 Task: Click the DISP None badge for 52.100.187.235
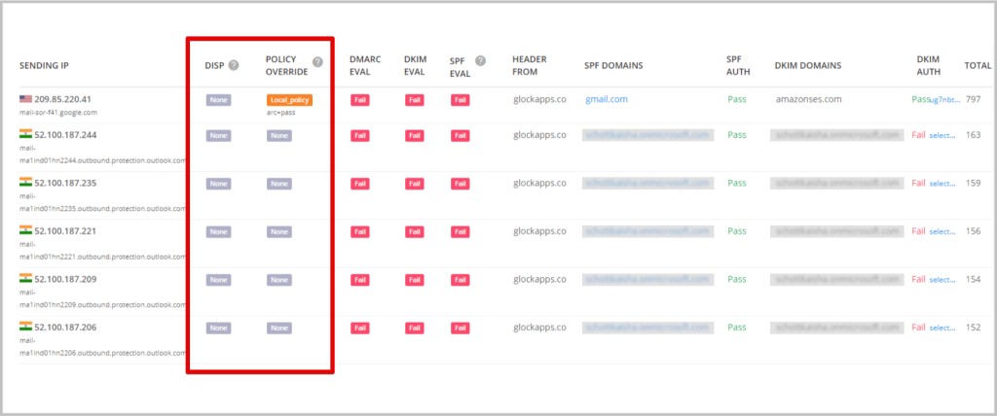point(218,184)
